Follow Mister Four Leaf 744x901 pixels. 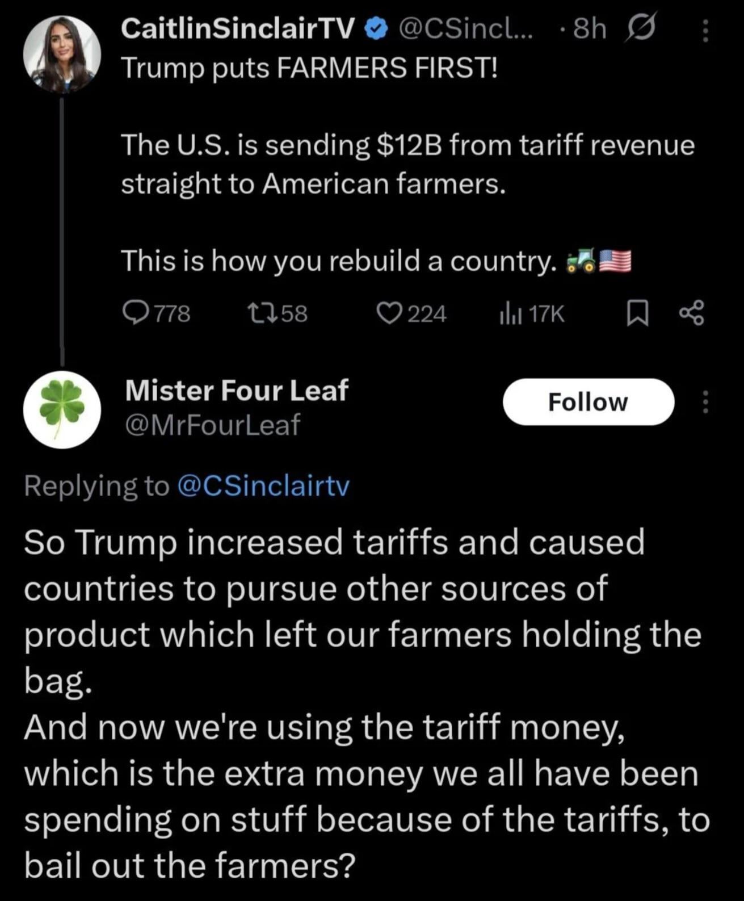(x=588, y=402)
